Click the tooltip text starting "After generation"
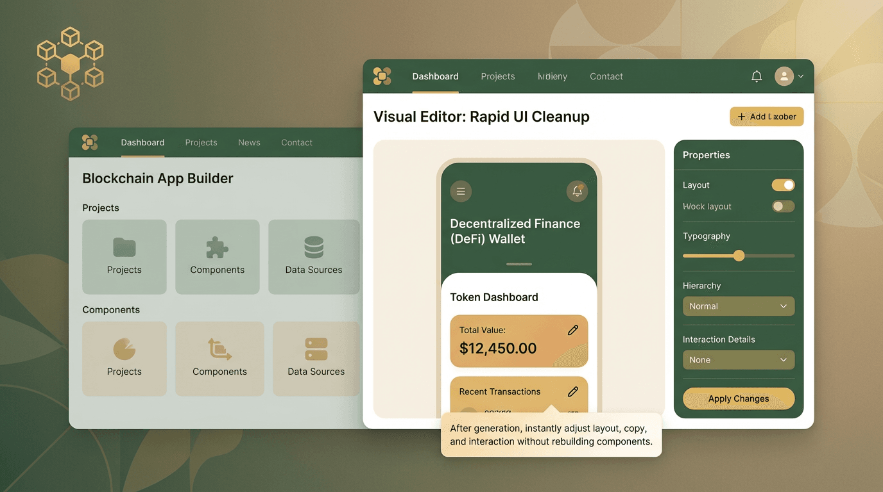883x492 pixels. click(551, 435)
